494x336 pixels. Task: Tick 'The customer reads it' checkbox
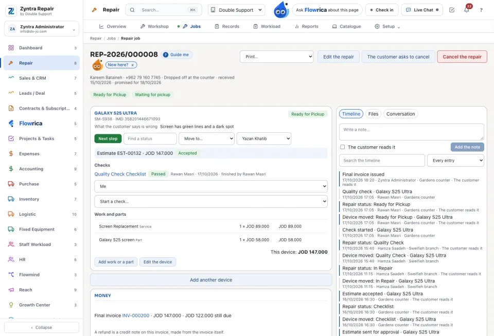click(343, 147)
